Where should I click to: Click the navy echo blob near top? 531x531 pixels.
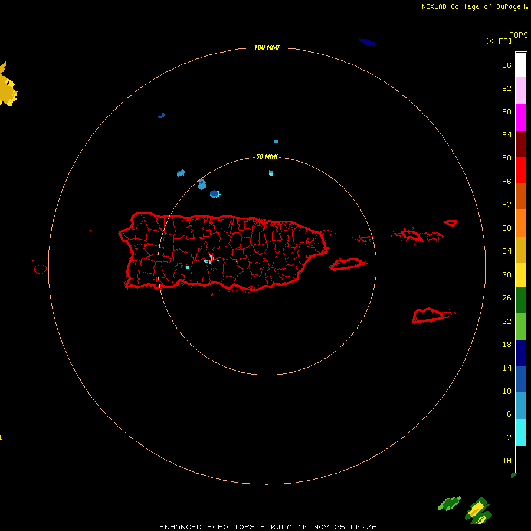pyautogui.click(x=367, y=42)
